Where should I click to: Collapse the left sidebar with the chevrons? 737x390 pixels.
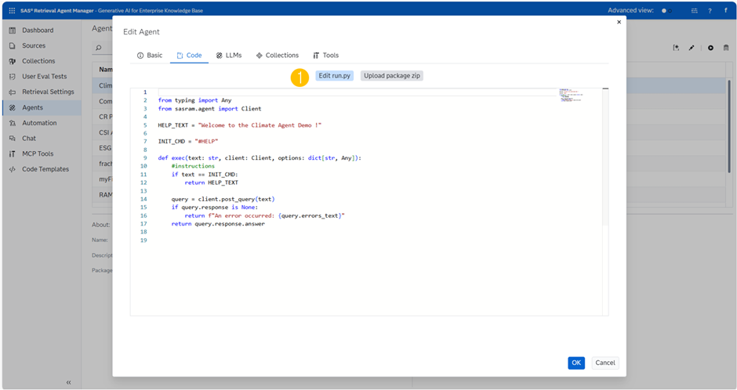(68, 382)
